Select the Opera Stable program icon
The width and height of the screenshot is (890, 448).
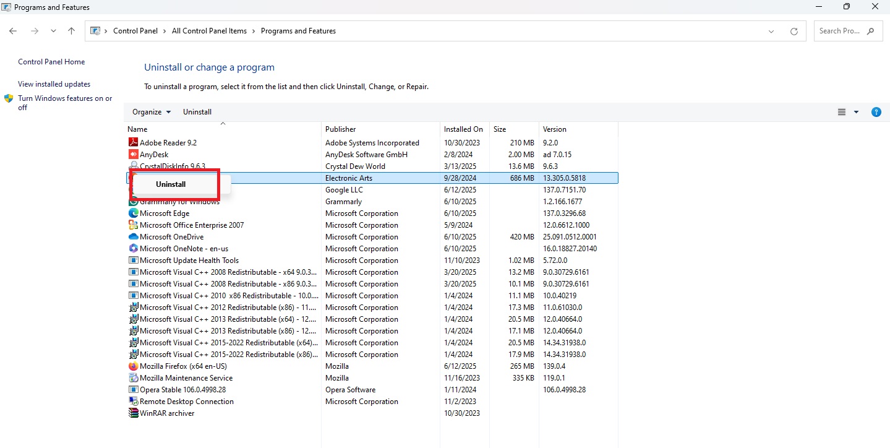coord(133,389)
